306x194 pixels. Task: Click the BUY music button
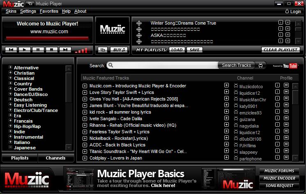[x=119, y=50]
